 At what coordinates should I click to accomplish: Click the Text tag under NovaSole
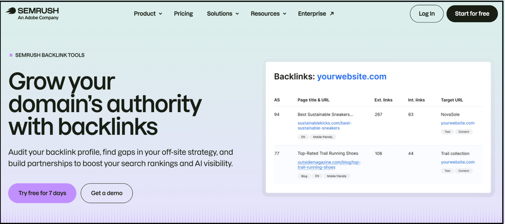[447, 132]
